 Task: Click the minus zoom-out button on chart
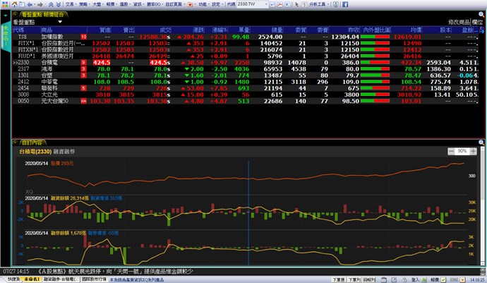coord(451,152)
